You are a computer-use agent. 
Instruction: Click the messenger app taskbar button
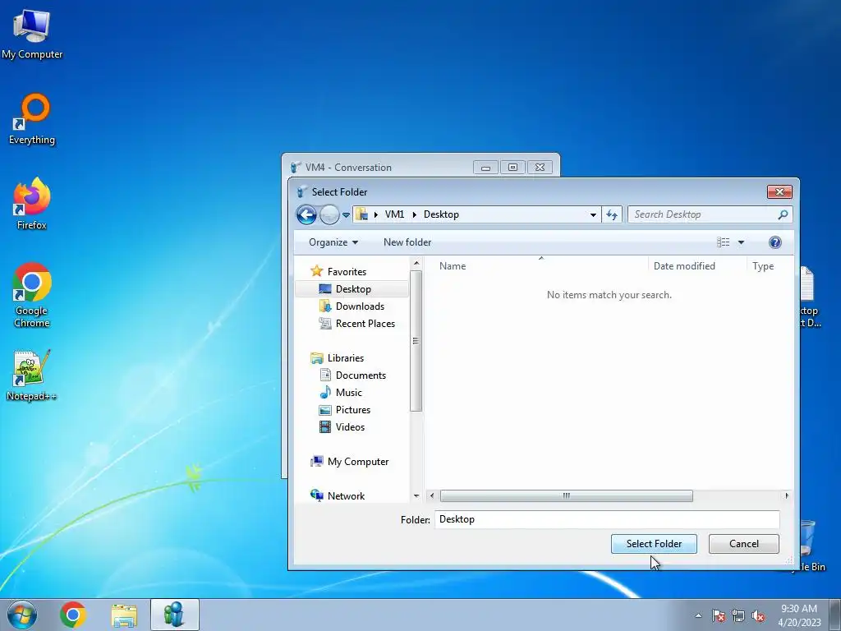175,615
